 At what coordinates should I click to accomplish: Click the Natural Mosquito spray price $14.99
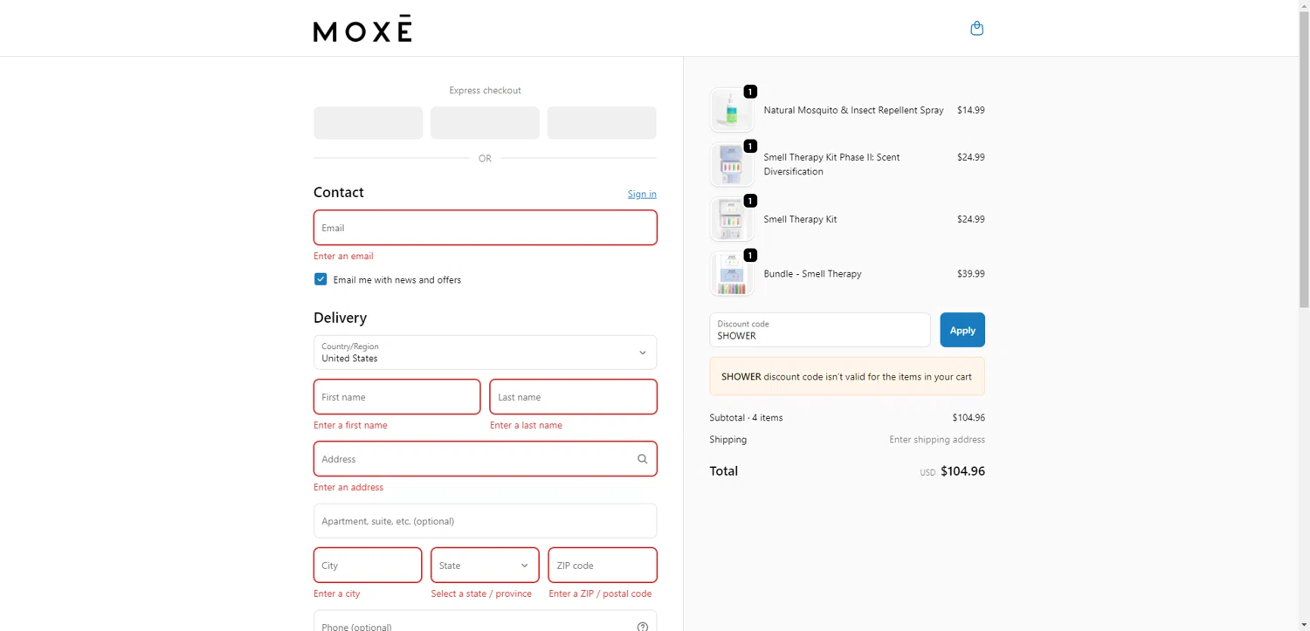point(970,111)
